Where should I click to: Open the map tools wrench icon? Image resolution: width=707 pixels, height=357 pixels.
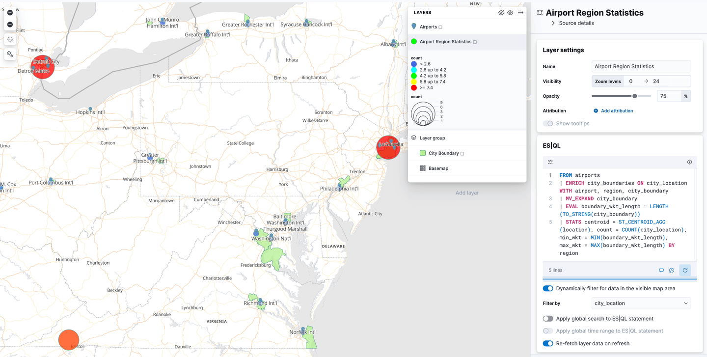pyautogui.click(x=10, y=54)
